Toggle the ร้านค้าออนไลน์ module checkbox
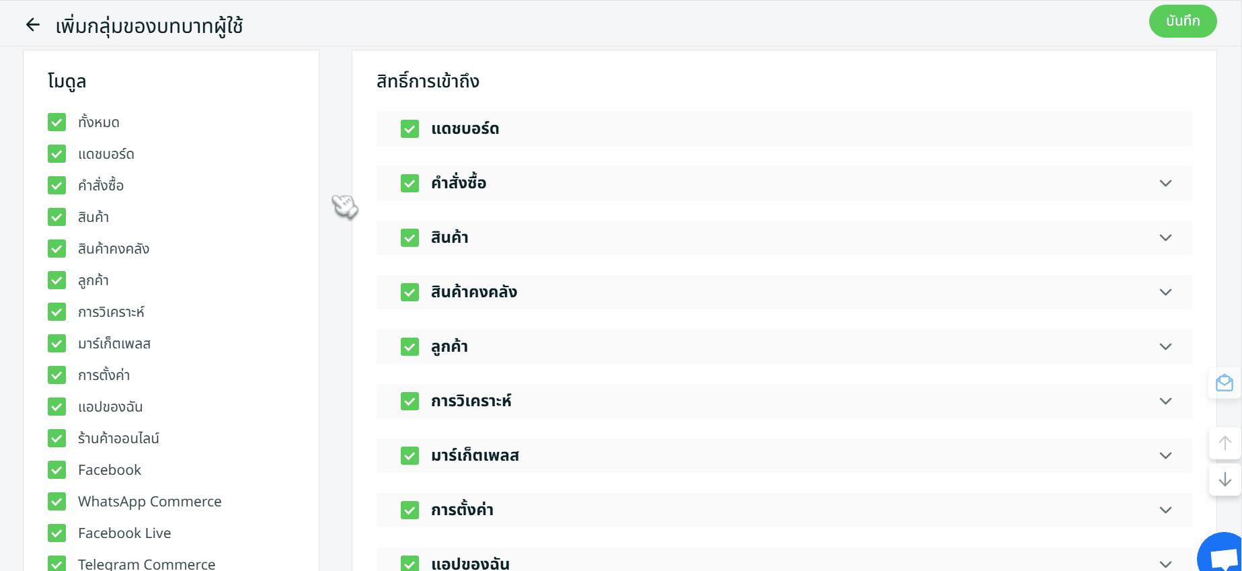The width and height of the screenshot is (1242, 571). click(x=57, y=439)
